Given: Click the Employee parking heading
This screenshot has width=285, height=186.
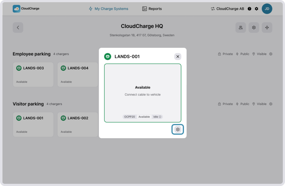Looking at the screenshot, I should [32, 54].
